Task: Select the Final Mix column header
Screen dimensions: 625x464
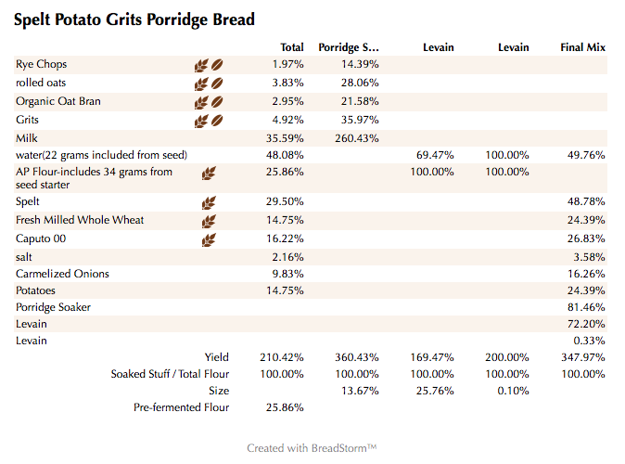Action: 582,46
